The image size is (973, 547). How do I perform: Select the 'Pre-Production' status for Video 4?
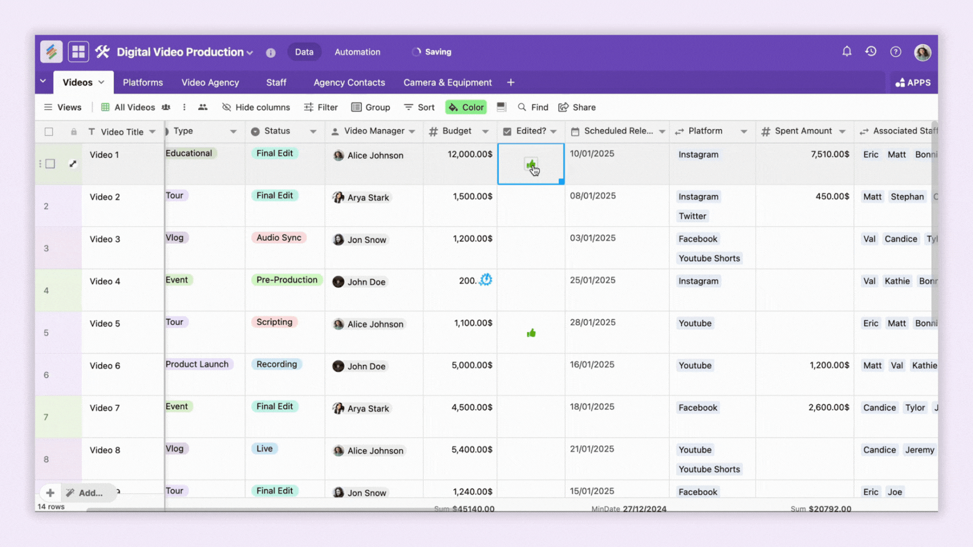coord(287,280)
